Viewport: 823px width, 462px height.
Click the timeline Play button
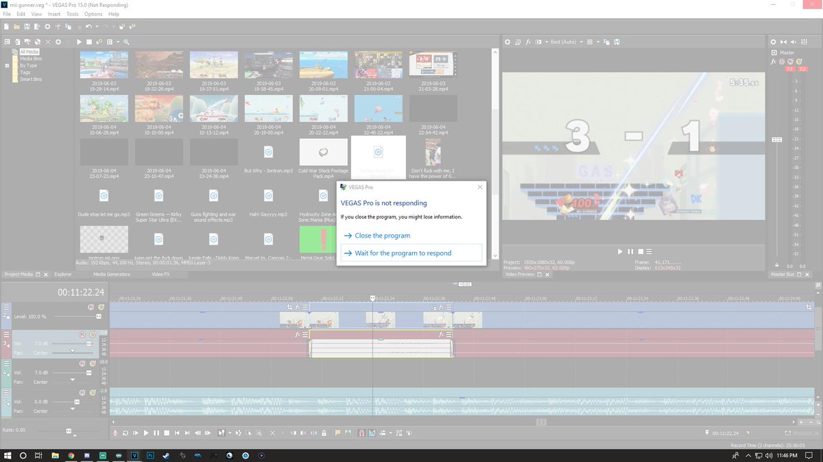(x=146, y=433)
